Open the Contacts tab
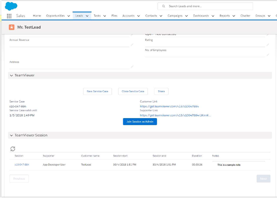The height and width of the screenshot is (198, 277). pos(151,16)
